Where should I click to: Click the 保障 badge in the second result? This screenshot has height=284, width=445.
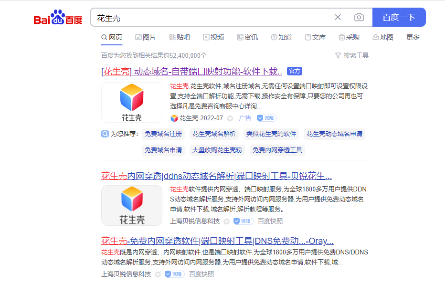(x=243, y=221)
